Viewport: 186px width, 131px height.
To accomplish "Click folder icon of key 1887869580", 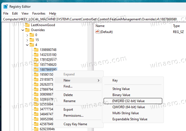I will coord(36,70).
